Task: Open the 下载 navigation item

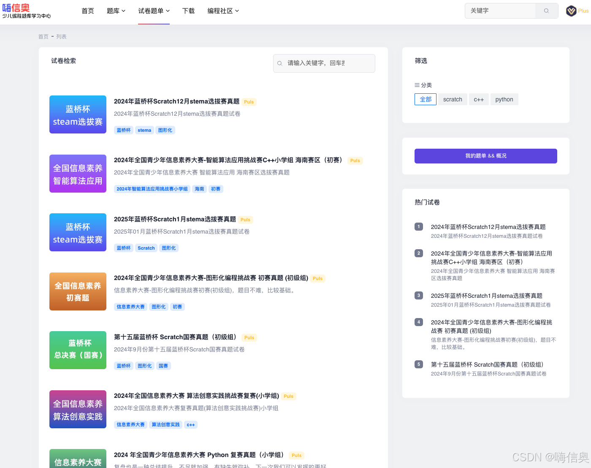Action: click(x=188, y=11)
